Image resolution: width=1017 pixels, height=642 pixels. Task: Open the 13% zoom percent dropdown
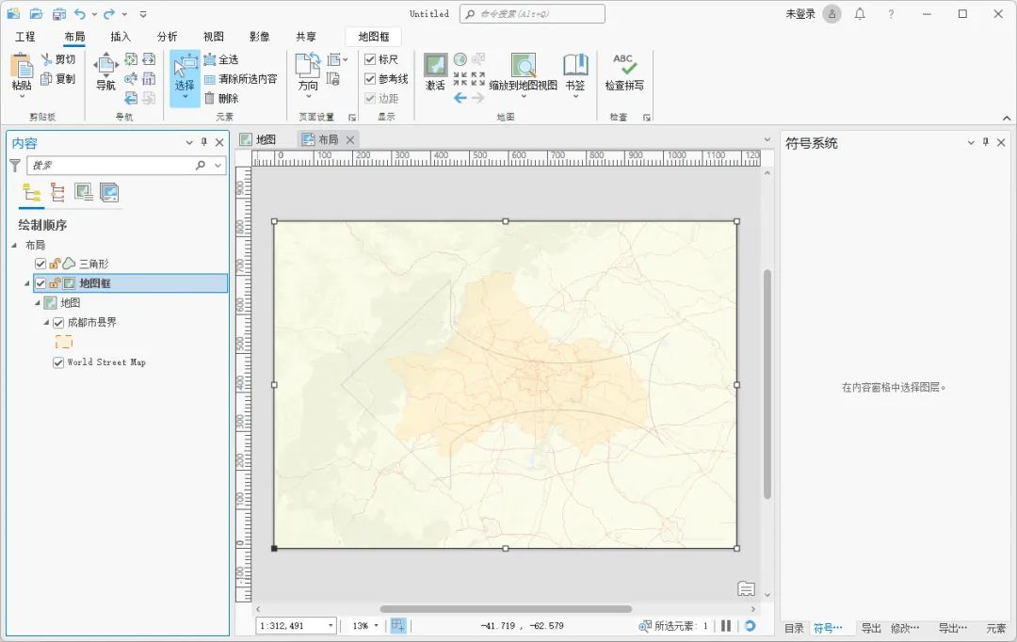(376, 626)
